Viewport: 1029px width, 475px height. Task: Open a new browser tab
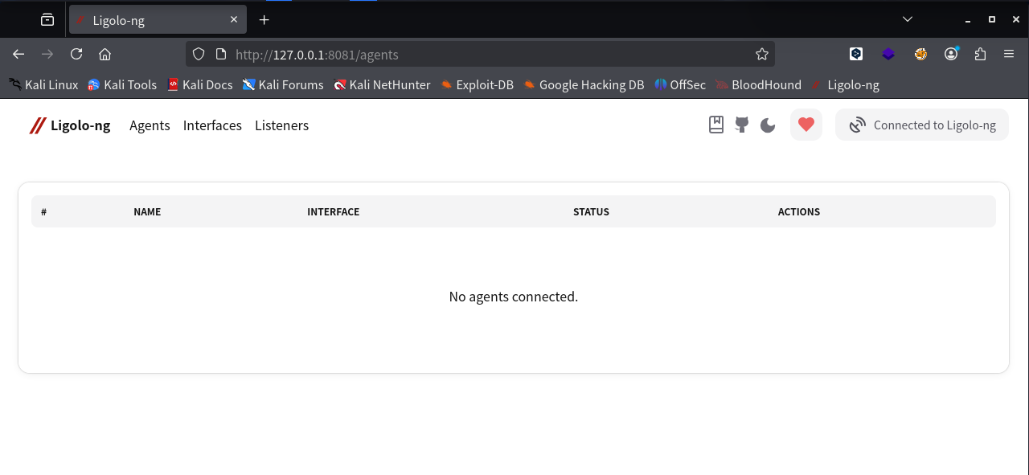(264, 20)
